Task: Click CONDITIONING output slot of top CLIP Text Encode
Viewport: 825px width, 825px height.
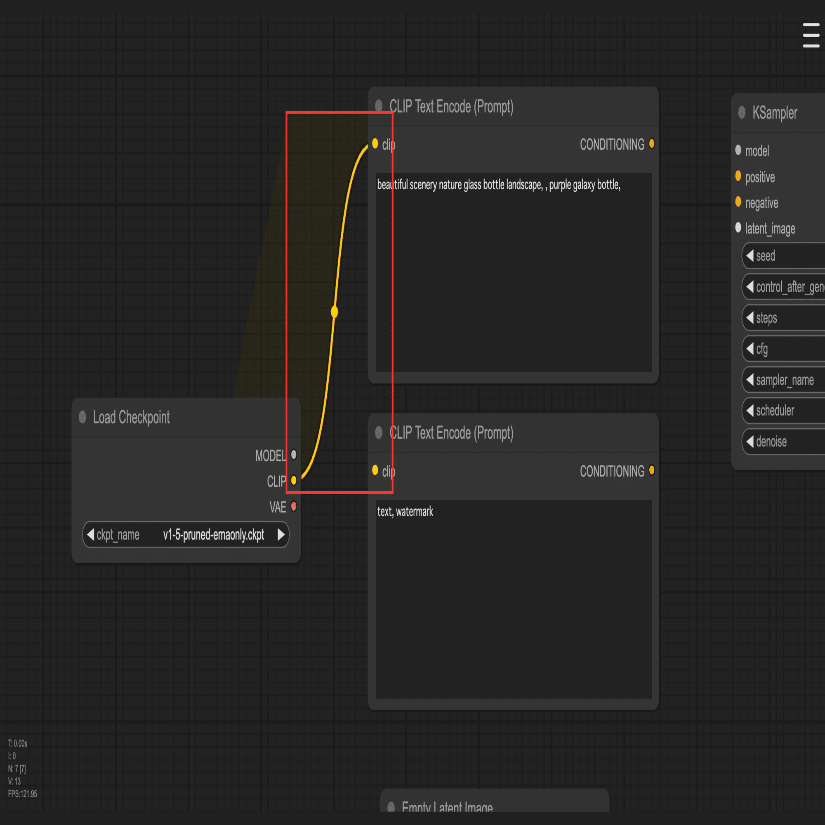Action: pyautogui.click(x=652, y=144)
